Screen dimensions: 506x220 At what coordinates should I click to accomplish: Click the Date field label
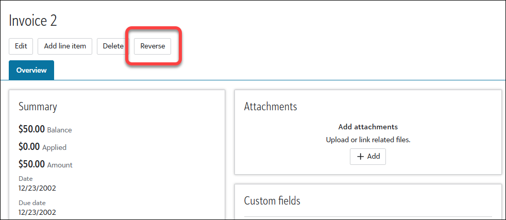(x=26, y=179)
